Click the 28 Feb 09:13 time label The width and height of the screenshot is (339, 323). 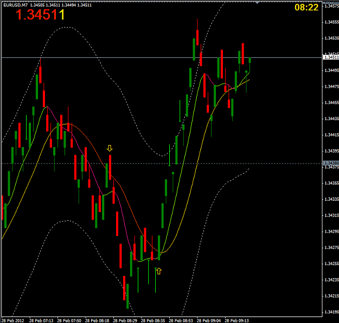coord(236,320)
